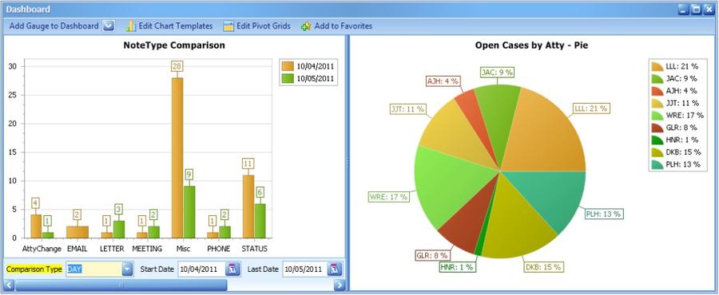
Task: Click the DAY comparison type field
Action: pyautogui.click(x=94, y=269)
